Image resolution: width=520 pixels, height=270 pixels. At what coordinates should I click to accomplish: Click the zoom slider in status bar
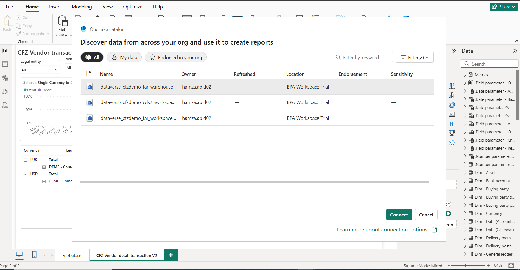pos(466,265)
